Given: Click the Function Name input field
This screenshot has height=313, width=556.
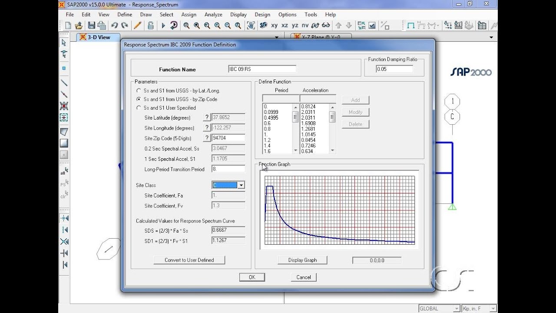Looking at the screenshot, I should pyautogui.click(x=262, y=69).
